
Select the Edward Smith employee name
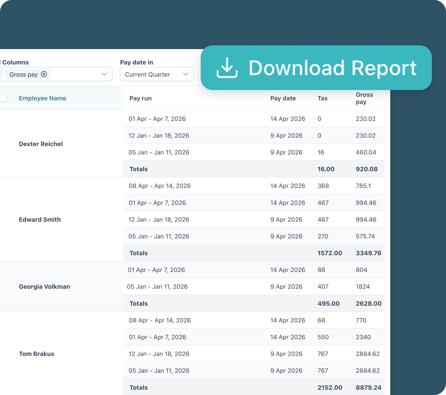click(x=40, y=219)
